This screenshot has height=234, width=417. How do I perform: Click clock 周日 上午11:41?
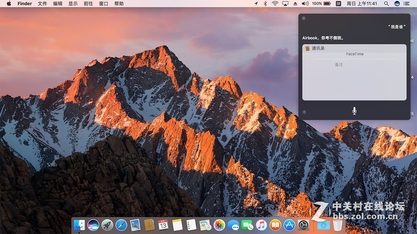click(x=362, y=4)
